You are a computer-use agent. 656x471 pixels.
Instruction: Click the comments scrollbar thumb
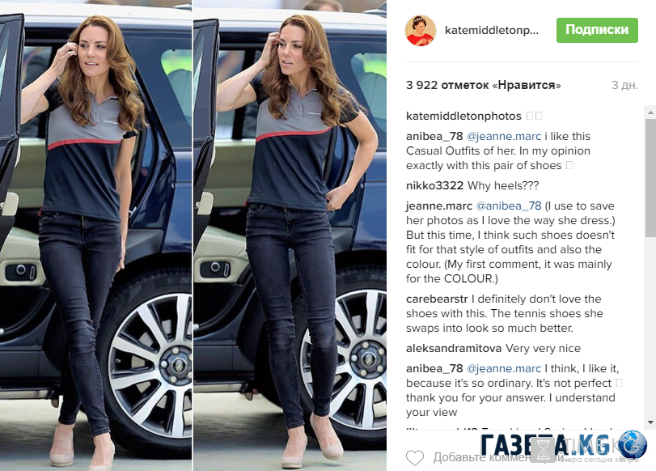pos(650,176)
